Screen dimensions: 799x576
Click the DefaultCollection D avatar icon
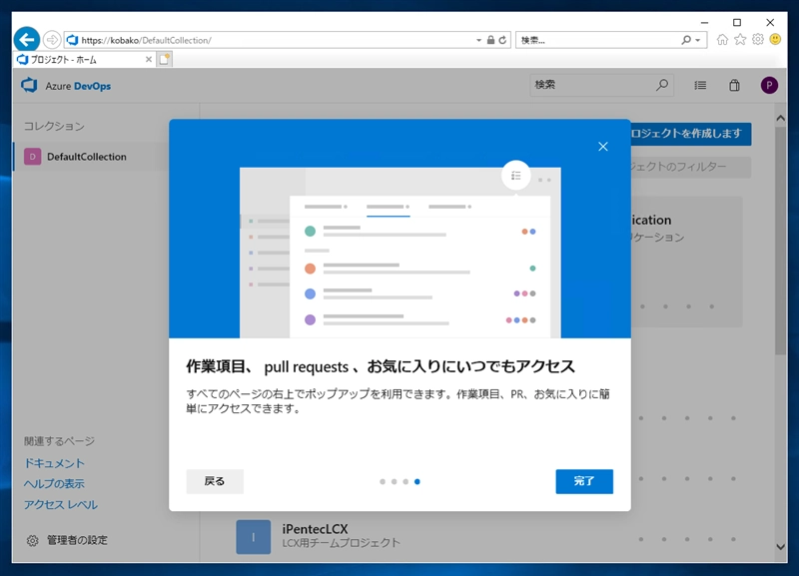coord(33,157)
